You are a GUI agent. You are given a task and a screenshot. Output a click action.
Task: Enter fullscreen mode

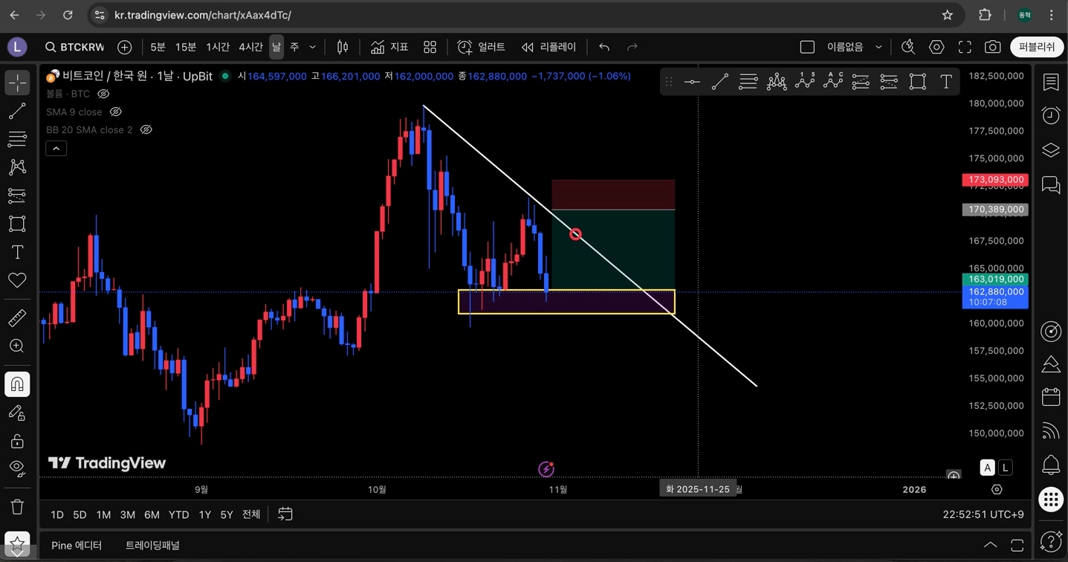point(965,47)
